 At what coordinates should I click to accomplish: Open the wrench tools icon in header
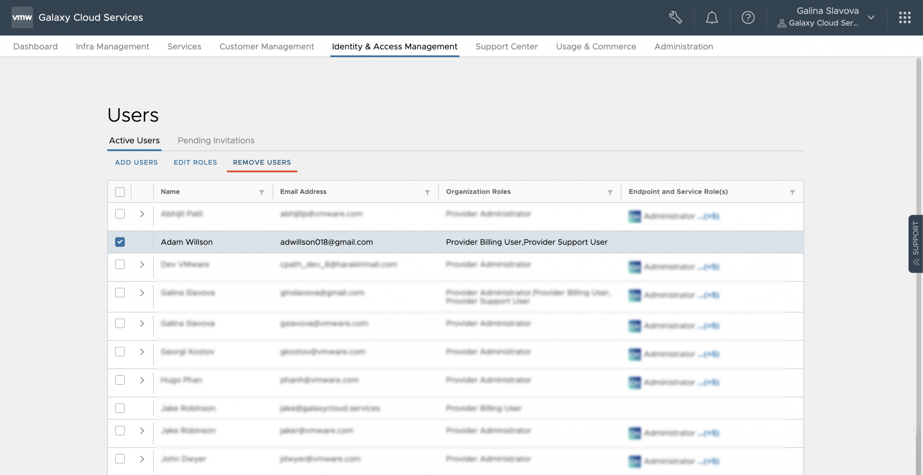click(675, 17)
